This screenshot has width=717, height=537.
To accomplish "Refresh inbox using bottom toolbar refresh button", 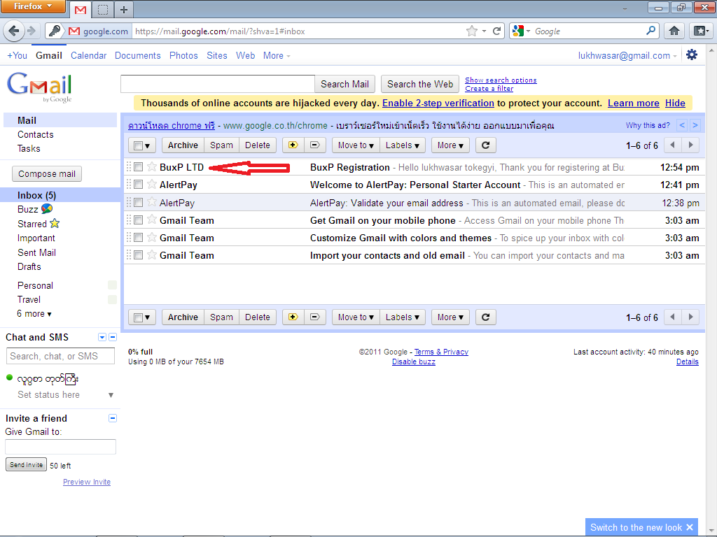I will [x=486, y=317].
